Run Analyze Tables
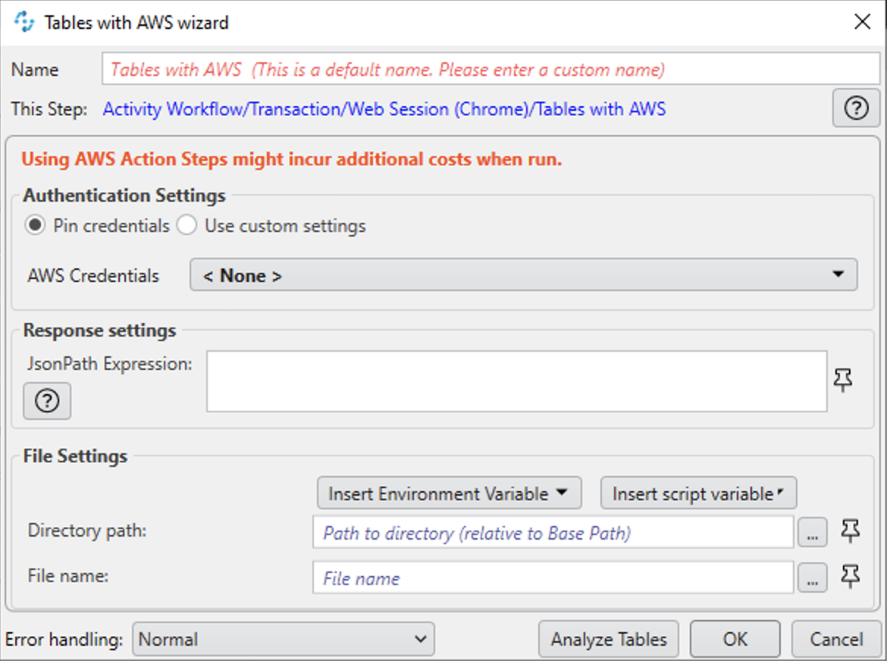The height and width of the screenshot is (661, 887). (x=608, y=638)
